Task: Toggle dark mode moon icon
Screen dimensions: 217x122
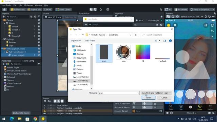Action: click(161, 9)
